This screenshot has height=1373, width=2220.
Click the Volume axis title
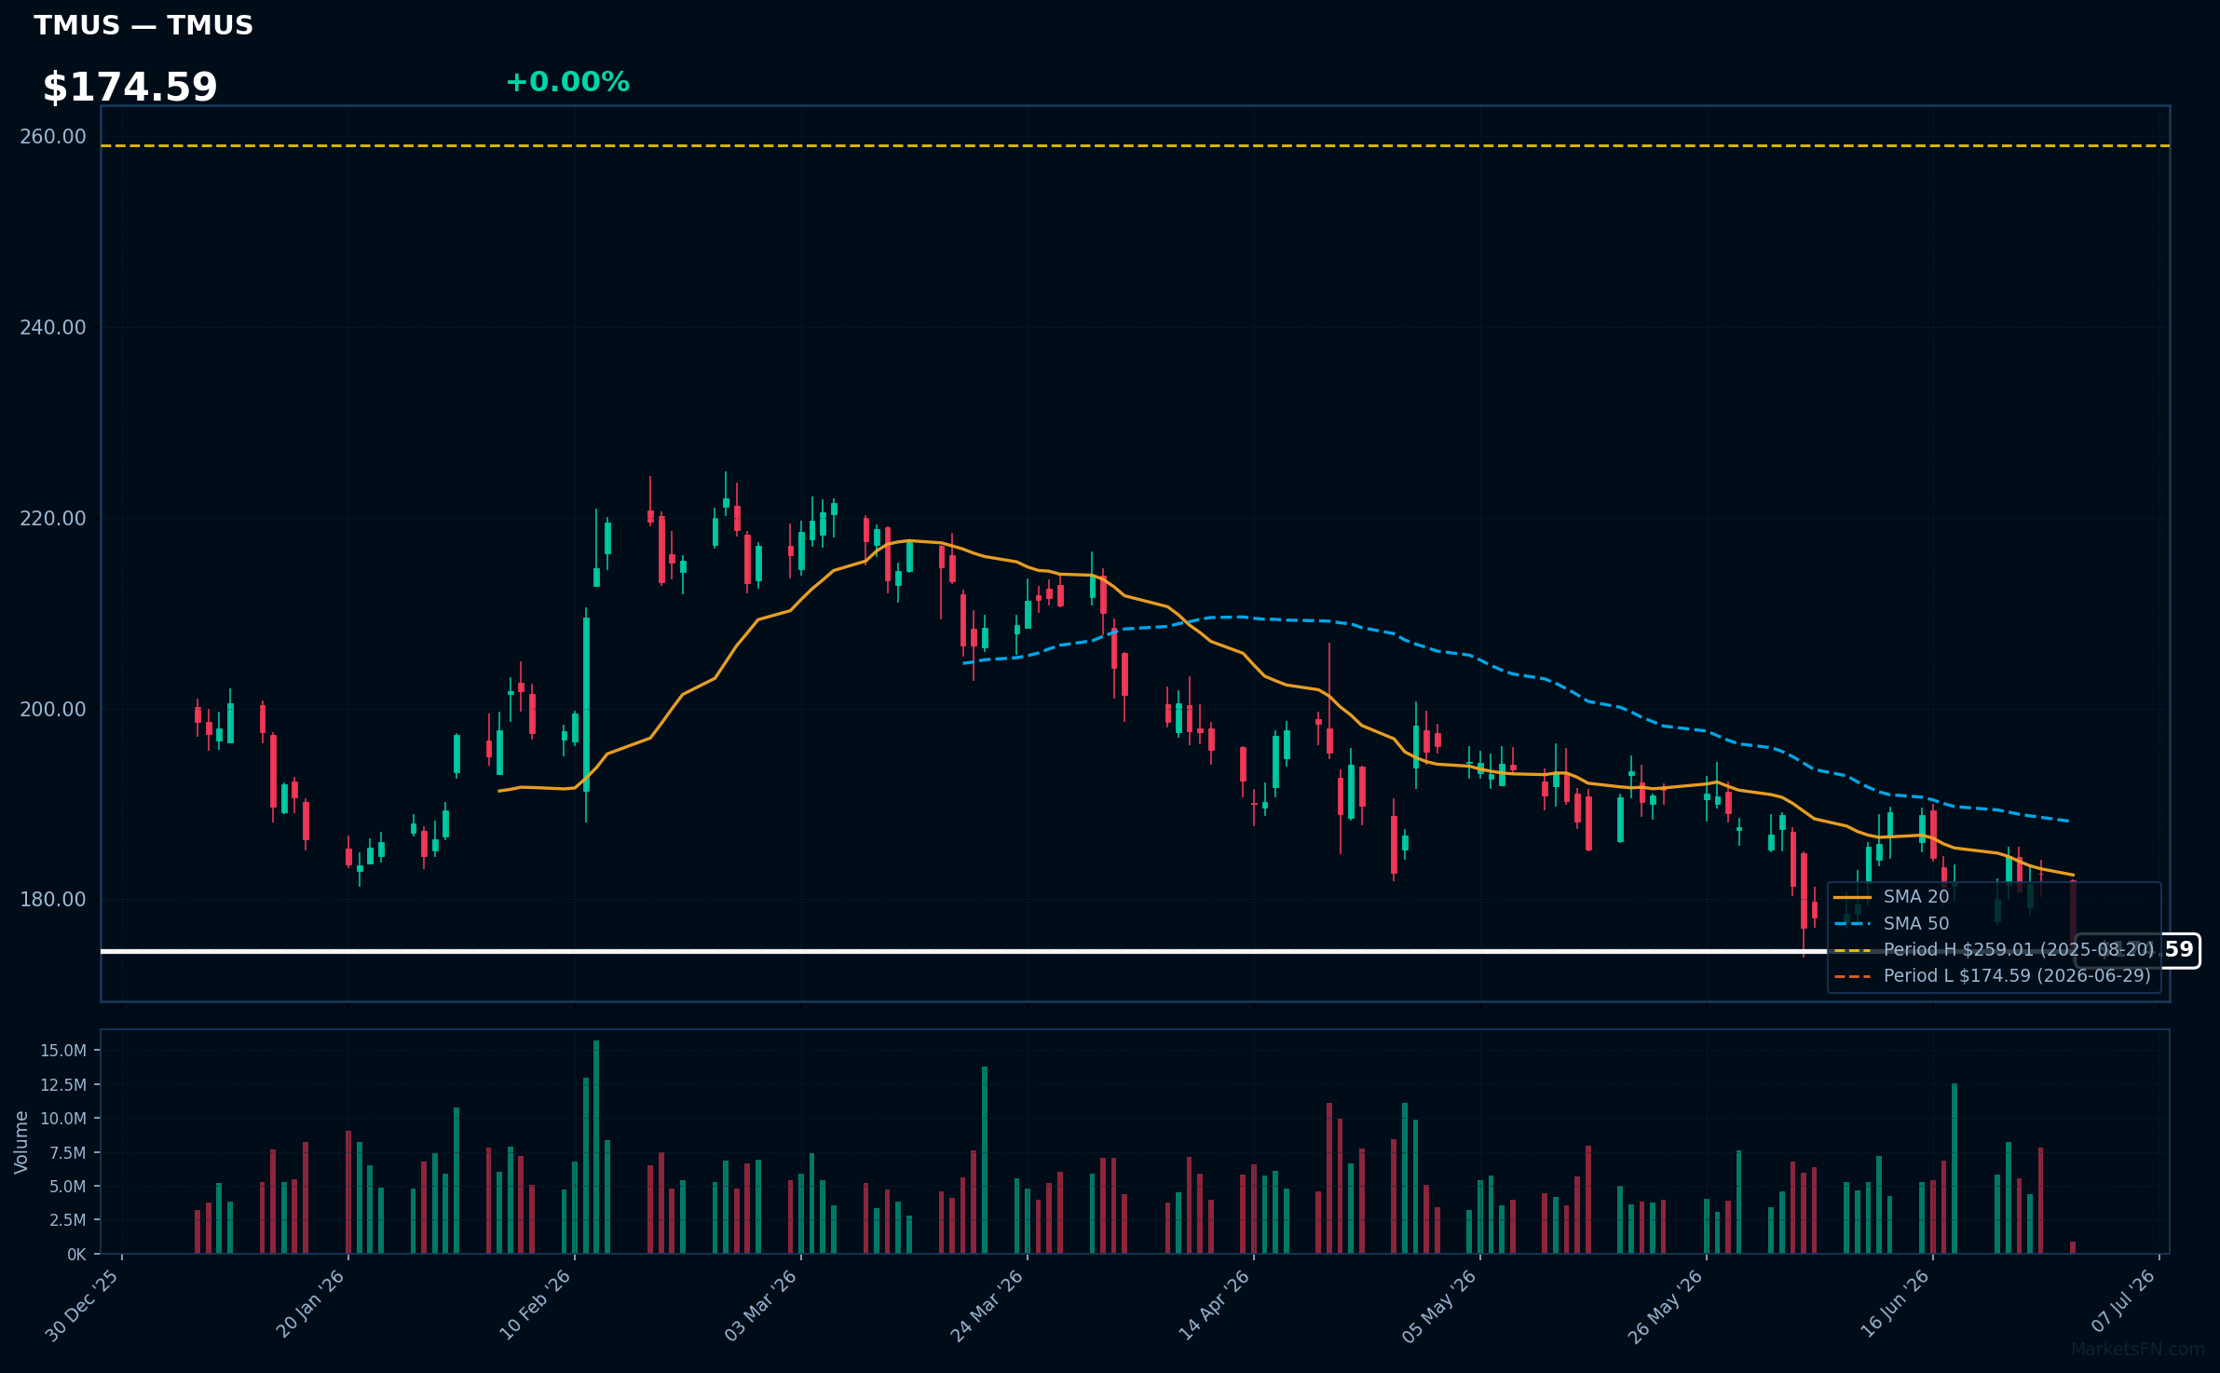click(x=21, y=1142)
